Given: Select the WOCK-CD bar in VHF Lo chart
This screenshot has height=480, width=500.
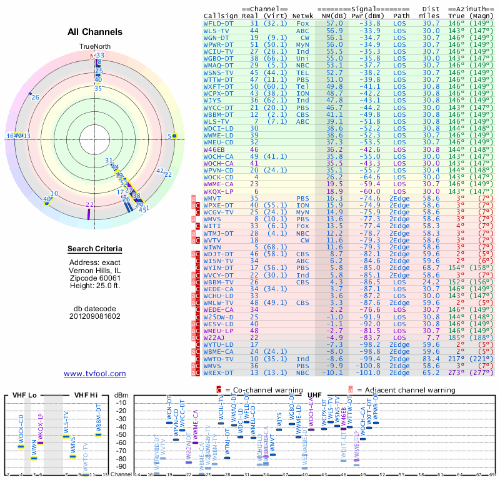Looking at the screenshot, I should click(21, 446).
